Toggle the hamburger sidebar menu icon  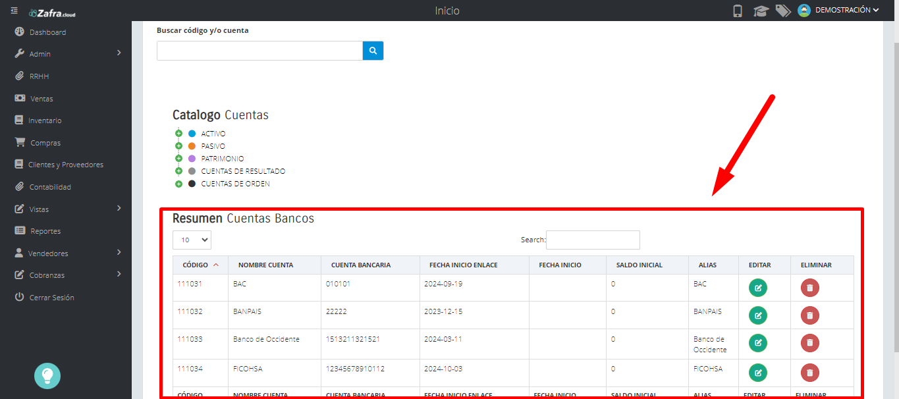point(14,11)
